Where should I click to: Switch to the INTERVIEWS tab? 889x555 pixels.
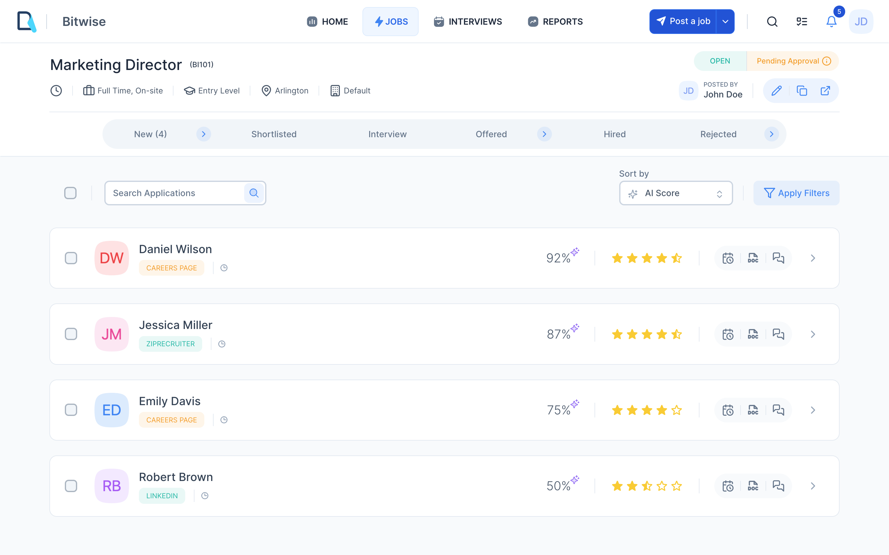click(x=468, y=22)
